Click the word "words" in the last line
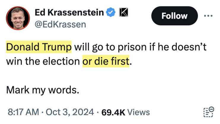The image size is (220, 124). pos(65,90)
